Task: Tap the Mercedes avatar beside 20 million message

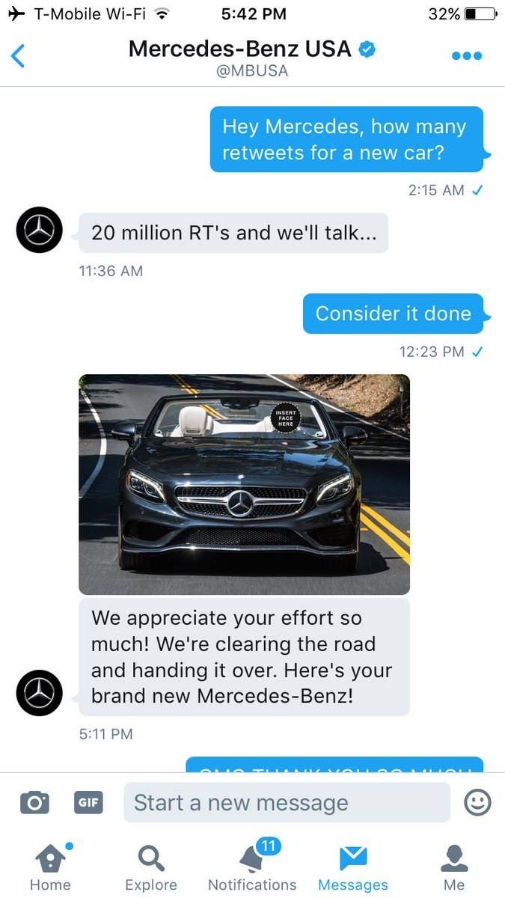Action: click(x=39, y=230)
